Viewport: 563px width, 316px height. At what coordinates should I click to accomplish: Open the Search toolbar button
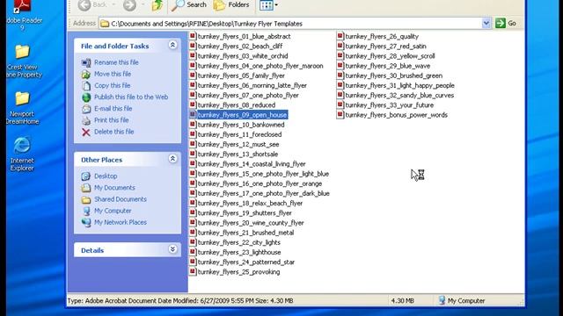pyautogui.click(x=189, y=5)
